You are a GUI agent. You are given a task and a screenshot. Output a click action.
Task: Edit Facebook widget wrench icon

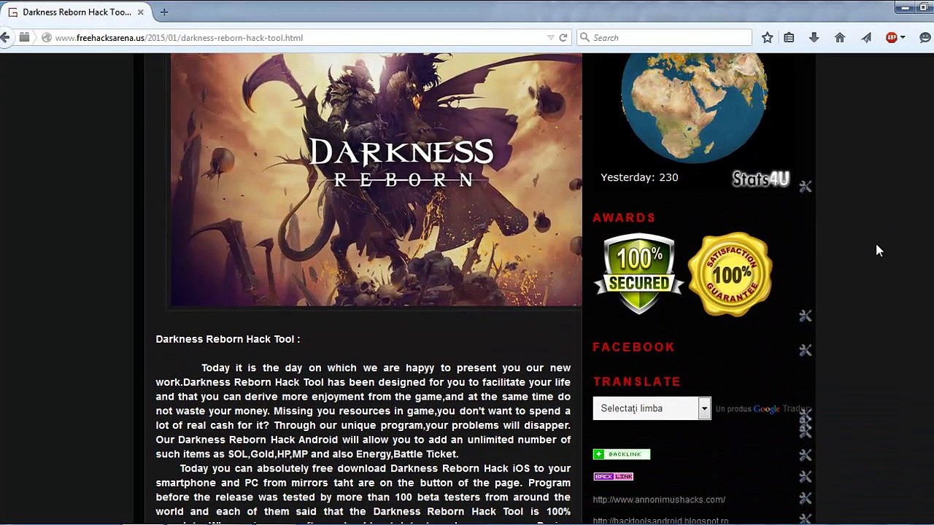pos(805,350)
